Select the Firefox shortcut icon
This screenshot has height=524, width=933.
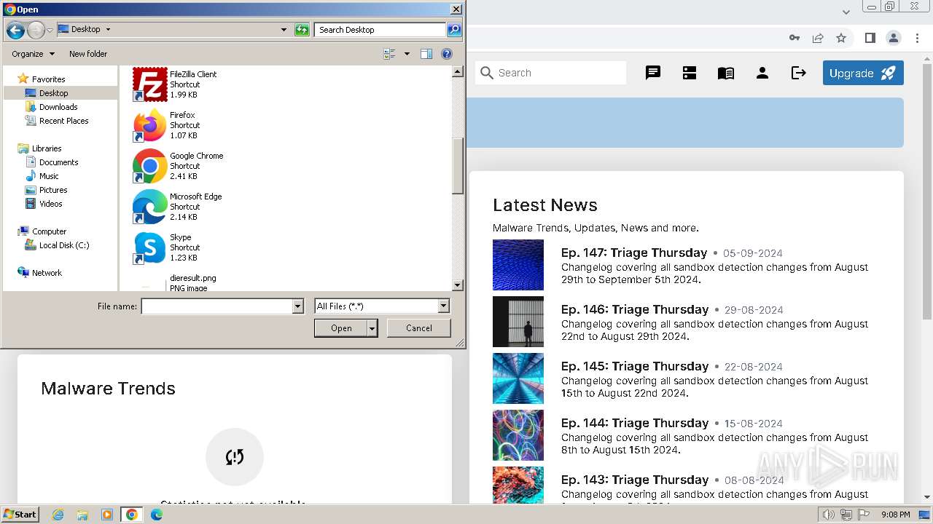(150, 125)
